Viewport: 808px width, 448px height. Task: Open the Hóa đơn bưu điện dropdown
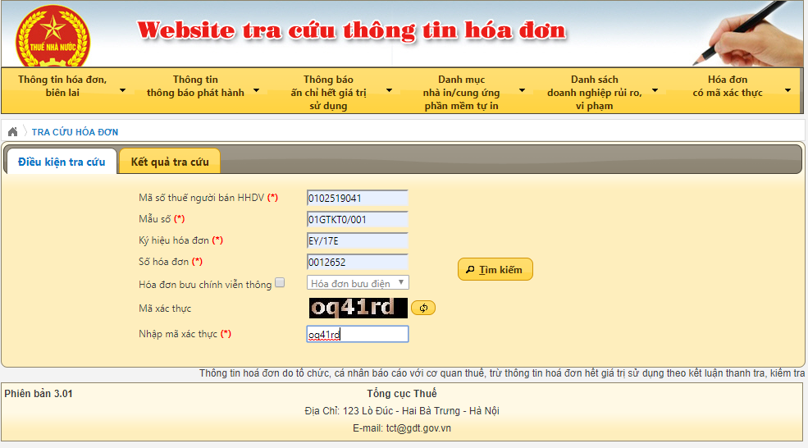pos(358,283)
